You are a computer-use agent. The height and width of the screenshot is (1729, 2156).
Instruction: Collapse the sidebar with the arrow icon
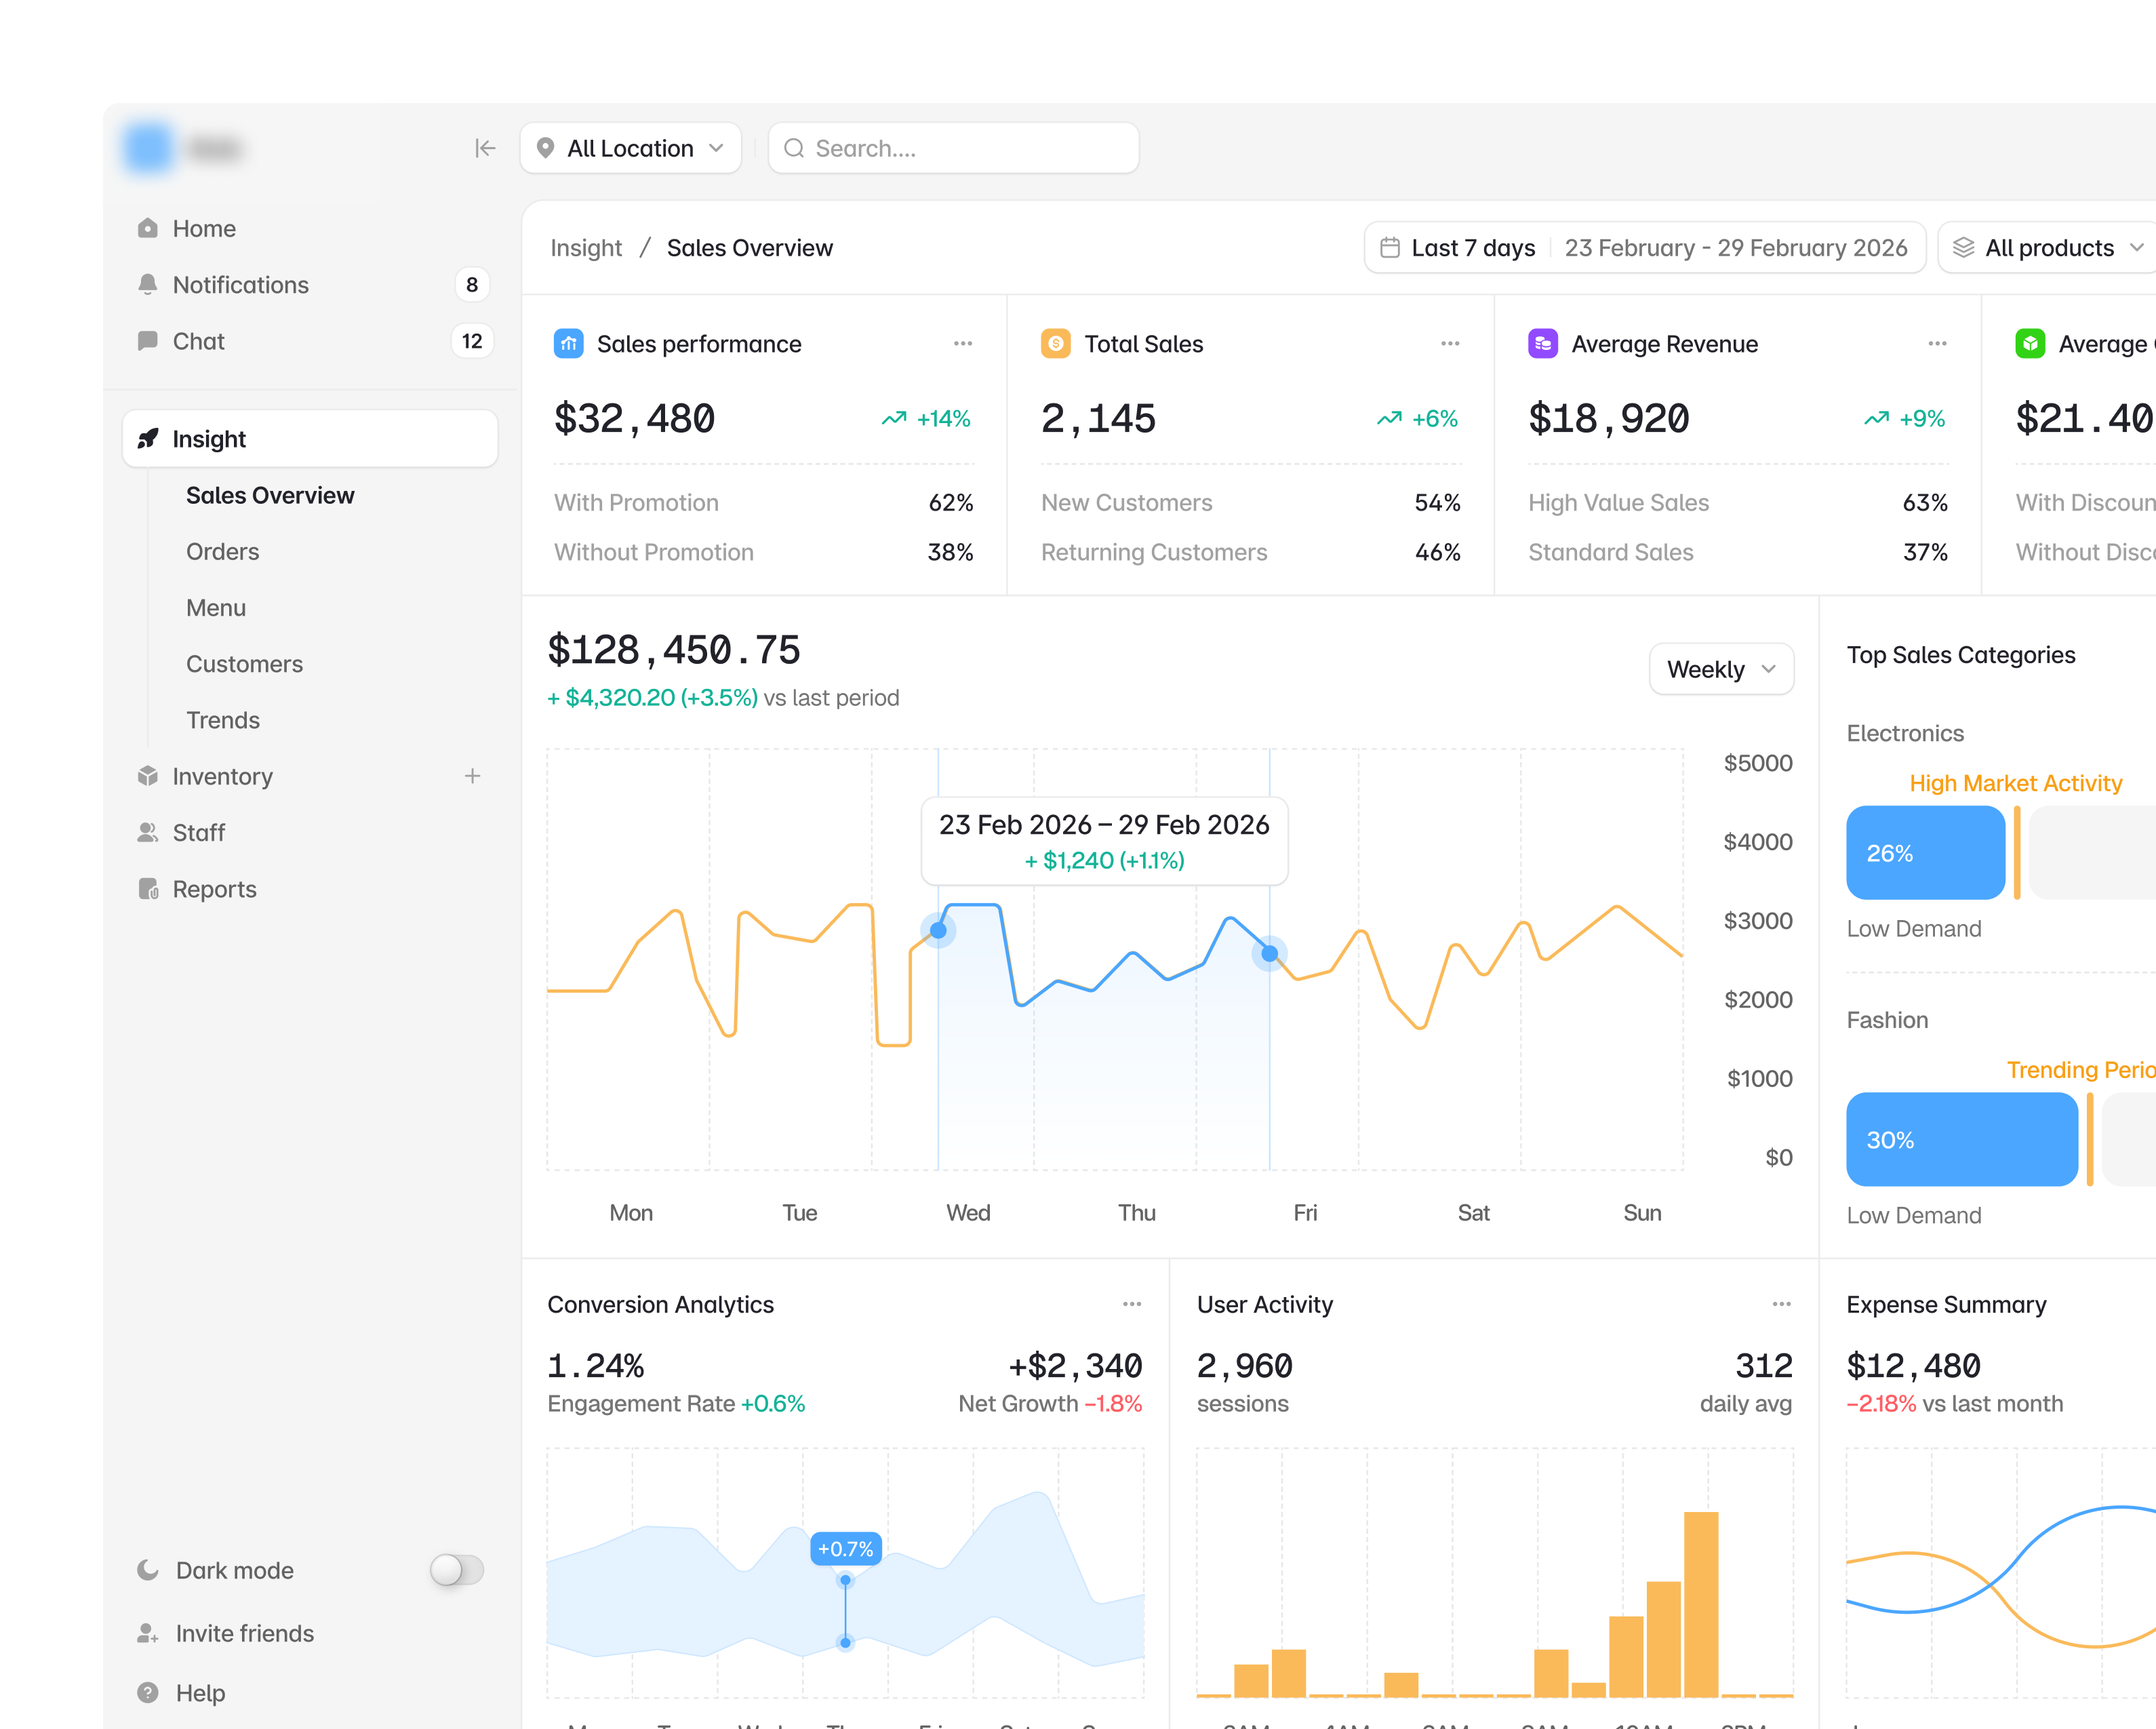tap(485, 148)
